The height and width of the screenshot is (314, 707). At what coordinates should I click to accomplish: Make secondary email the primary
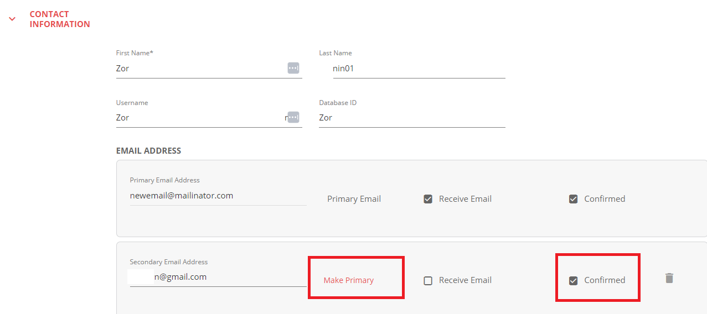349,280
